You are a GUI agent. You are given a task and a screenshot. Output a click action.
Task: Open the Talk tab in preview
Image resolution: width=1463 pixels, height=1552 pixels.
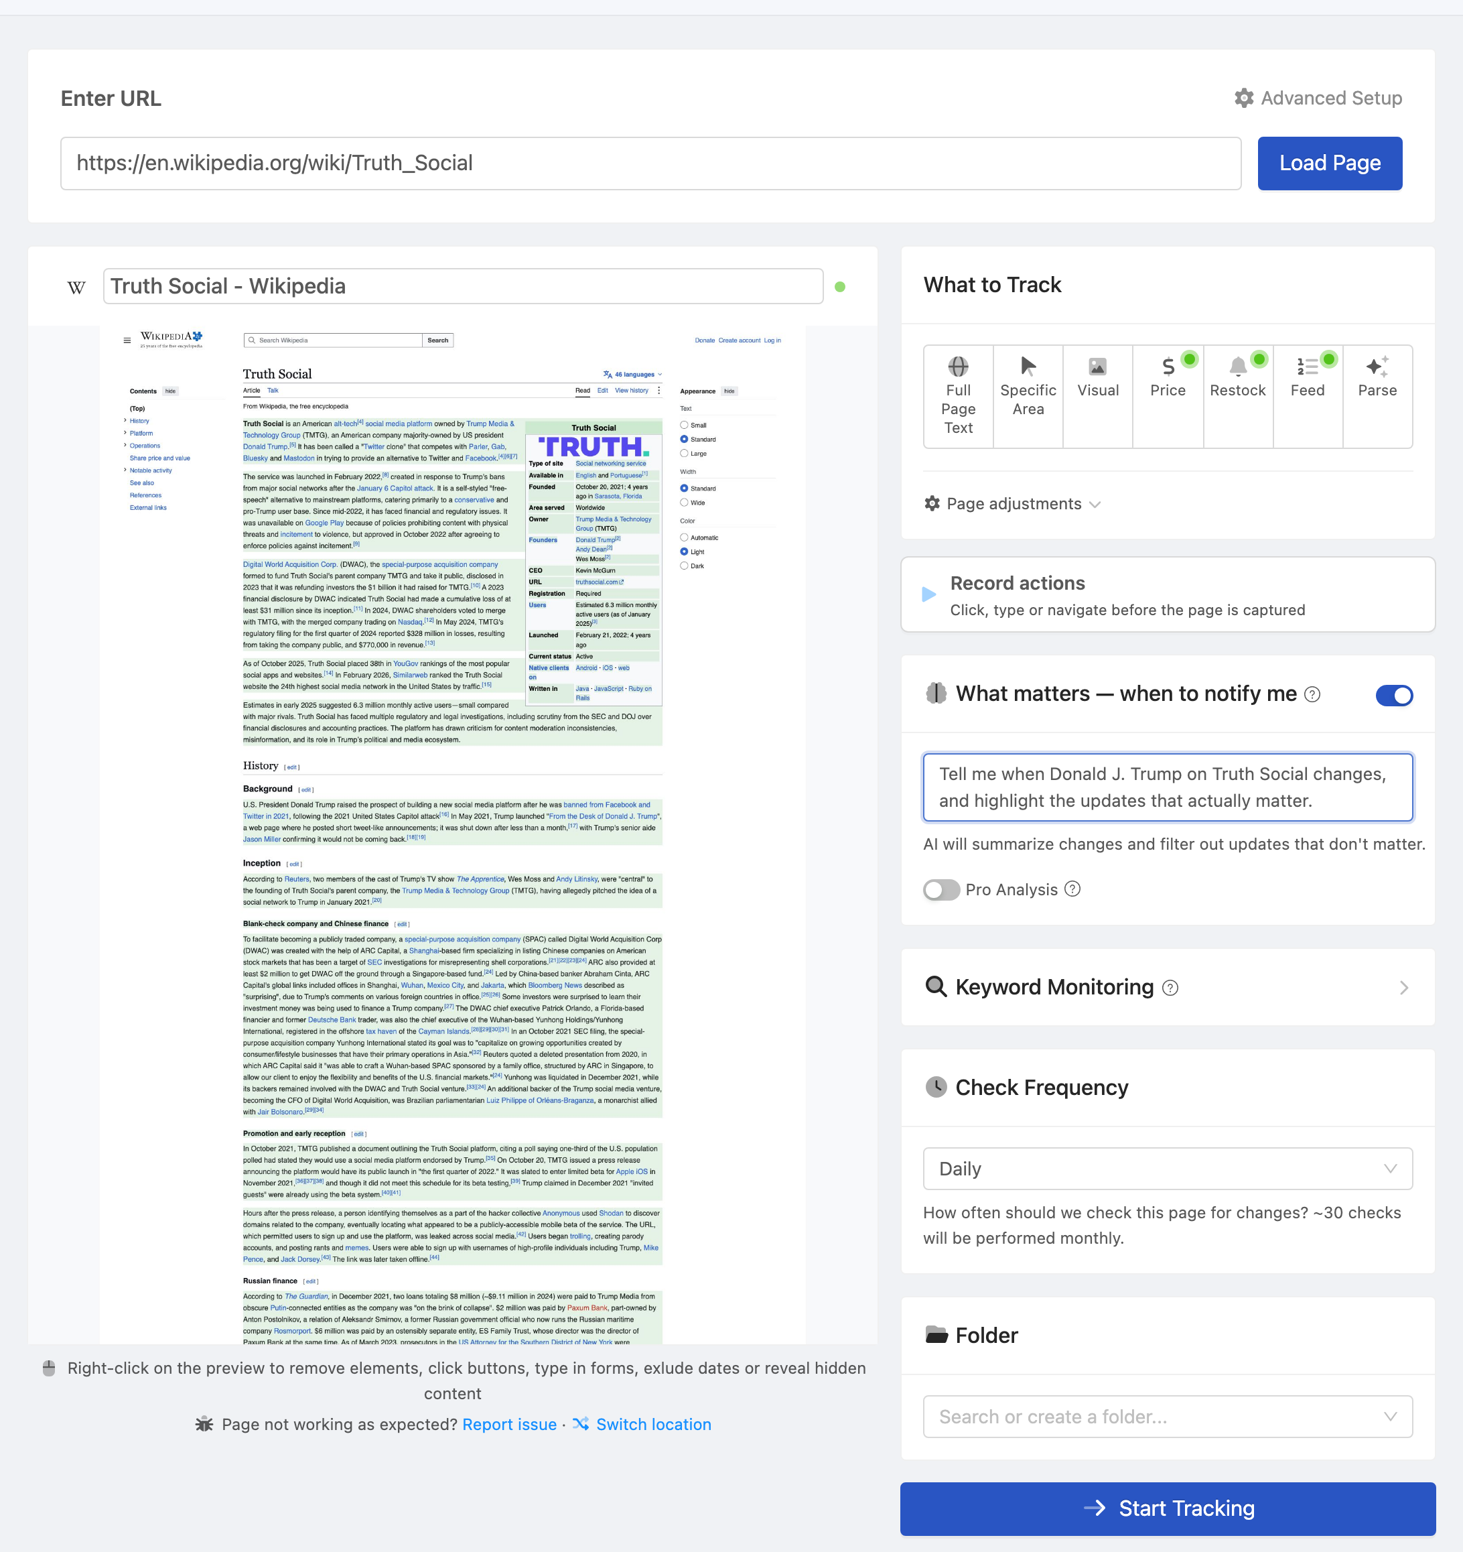point(273,390)
